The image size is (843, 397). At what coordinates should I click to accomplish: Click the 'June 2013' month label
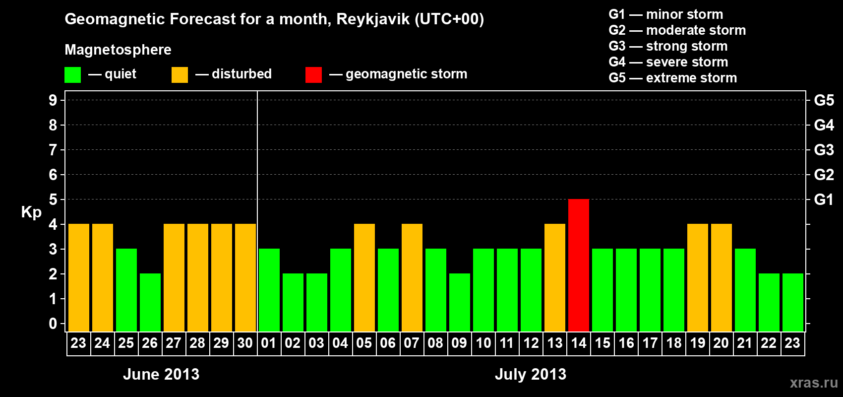point(161,374)
